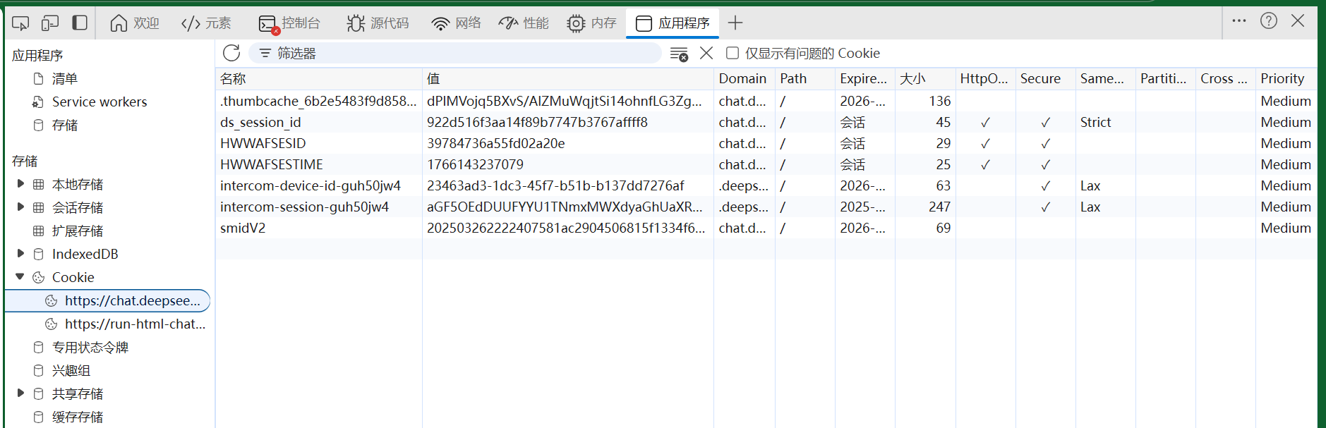Select the 应用程序 tab

pyautogui.click(x=673, y=23)
